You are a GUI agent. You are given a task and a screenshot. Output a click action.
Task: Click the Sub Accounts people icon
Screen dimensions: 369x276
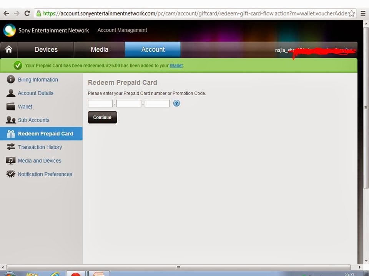click(x=11, y=120)
